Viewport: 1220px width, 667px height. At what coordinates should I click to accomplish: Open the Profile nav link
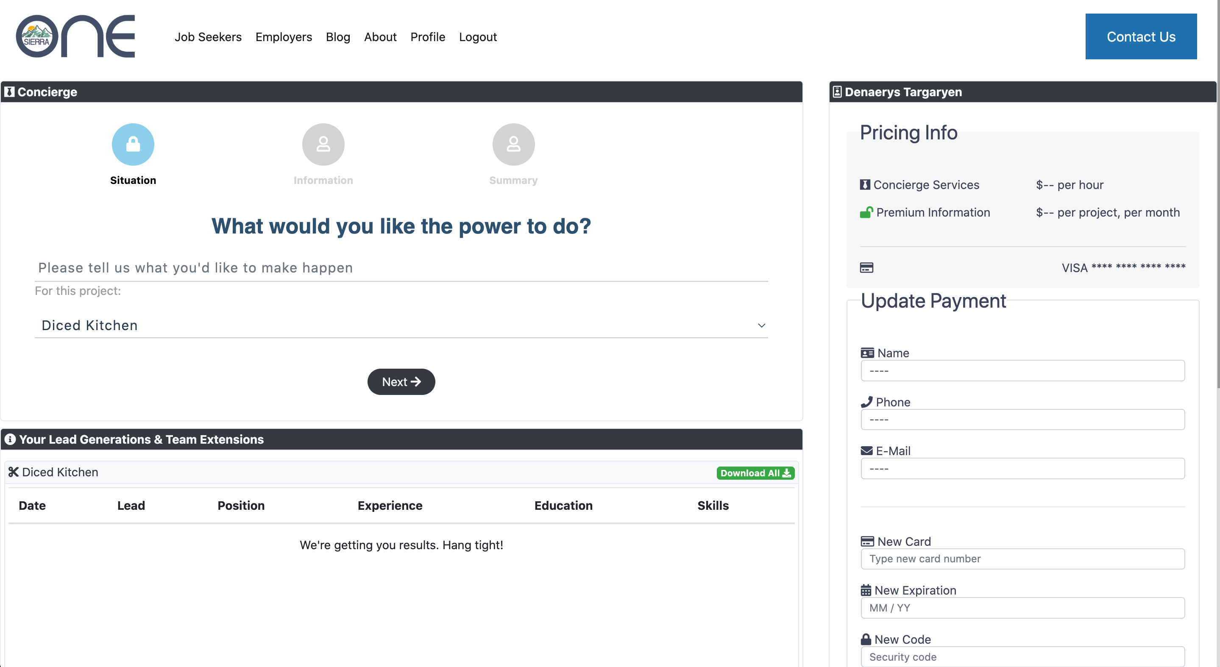point(428,37)
